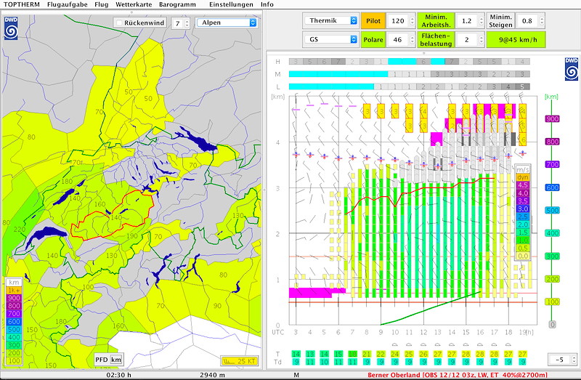Click the 0 km marker on distance scale
581x380 pixels.
pyautogui.click(x=552, y=324)
